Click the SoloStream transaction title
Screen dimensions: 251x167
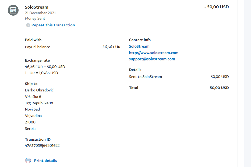click(37, 7)
